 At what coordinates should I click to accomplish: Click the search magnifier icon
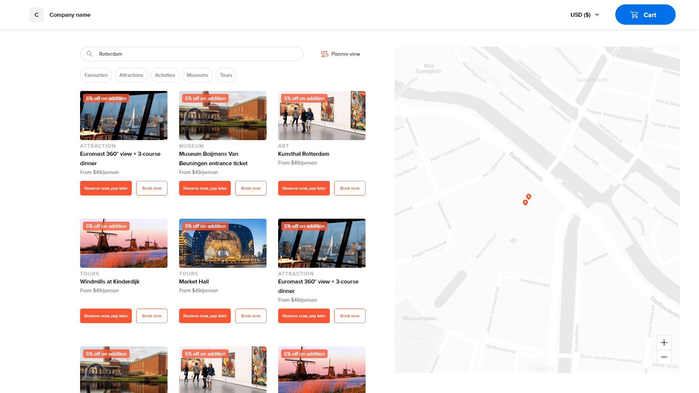pyautogui.click(x=89, y=54)
